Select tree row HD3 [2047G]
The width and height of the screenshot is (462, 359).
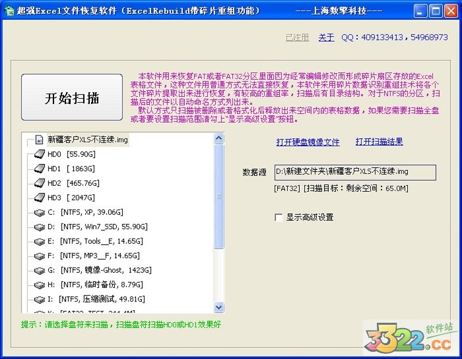[x=71, y=198]
